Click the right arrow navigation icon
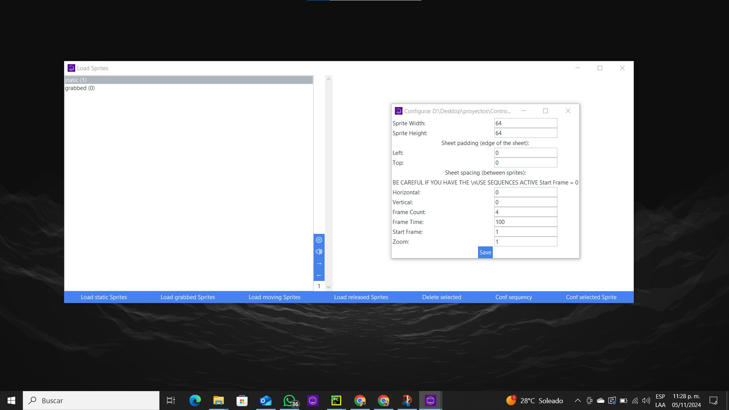The image size is (729, 410). (319, 263)
